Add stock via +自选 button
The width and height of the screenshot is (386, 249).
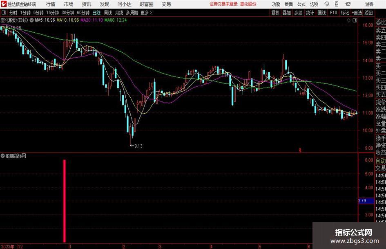pos(357,13)
